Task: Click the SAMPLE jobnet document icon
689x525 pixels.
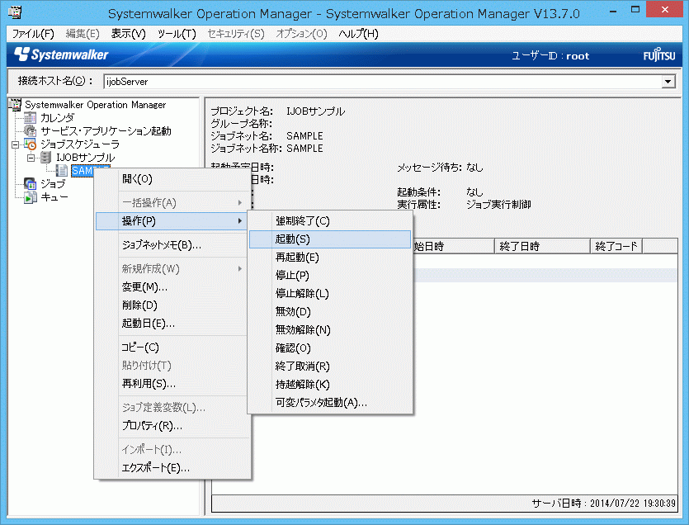Action: [x=62, y=171]
